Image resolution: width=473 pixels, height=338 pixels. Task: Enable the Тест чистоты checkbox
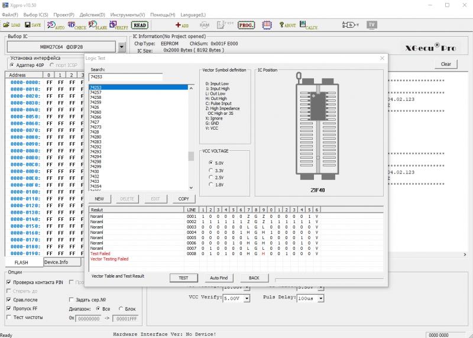(9, 317)
